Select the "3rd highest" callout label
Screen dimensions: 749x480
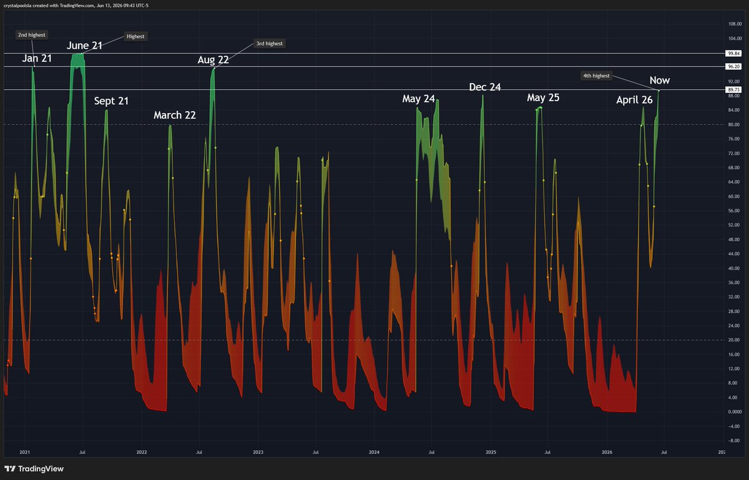(x=269, y=44)
